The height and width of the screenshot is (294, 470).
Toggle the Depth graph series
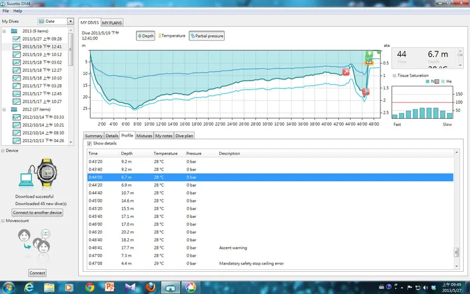(145, 36)
